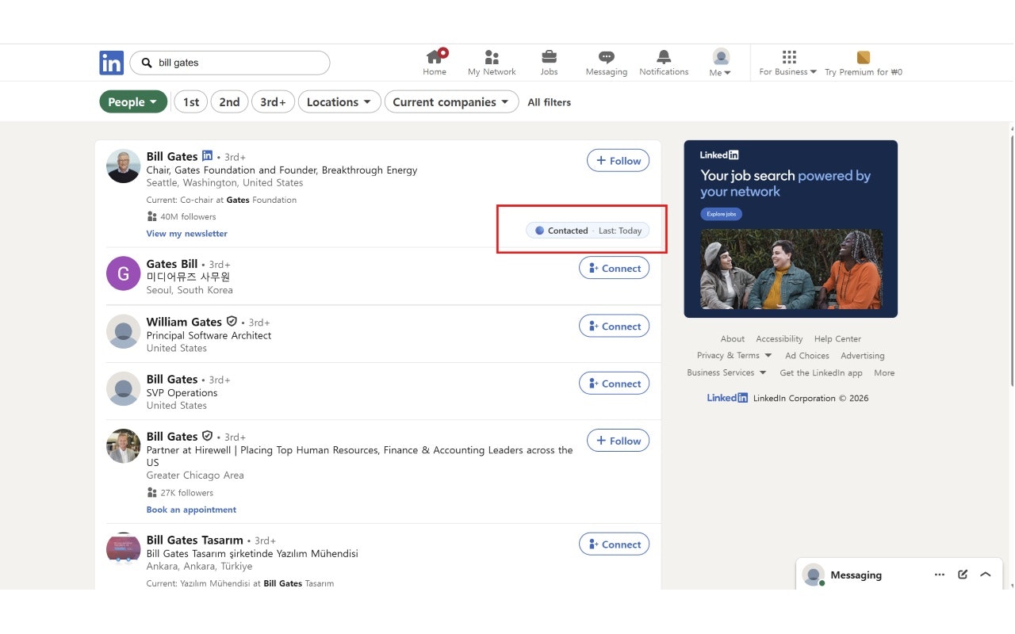Follow Bill Gates, Chair of Gates Foundation

pos(618,160)
